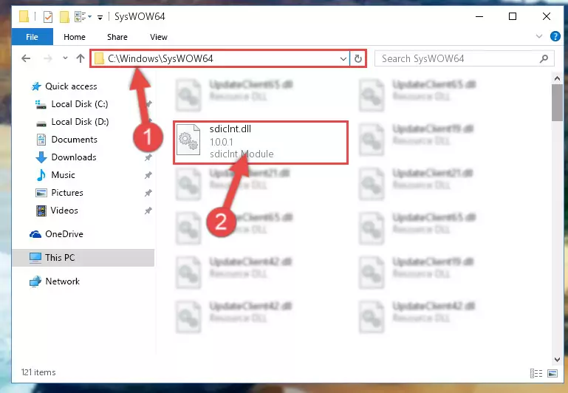Click the scrollbar up arrow
The width and height of the screenshot is (568, 393).
point(557,78)
